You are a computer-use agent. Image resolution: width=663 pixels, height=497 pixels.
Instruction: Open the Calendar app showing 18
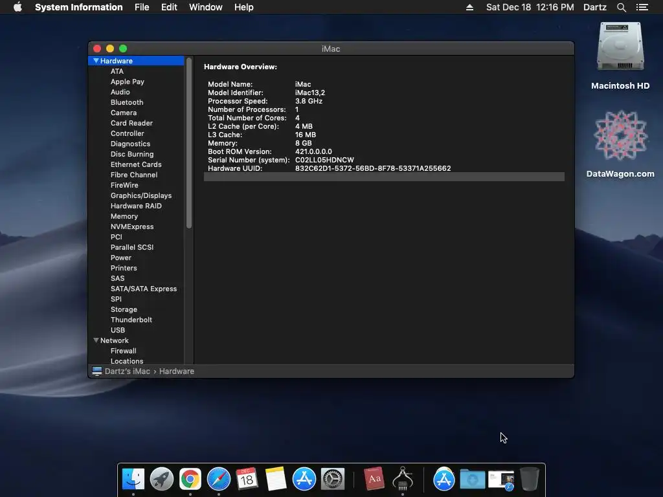[x=247, y=480]
